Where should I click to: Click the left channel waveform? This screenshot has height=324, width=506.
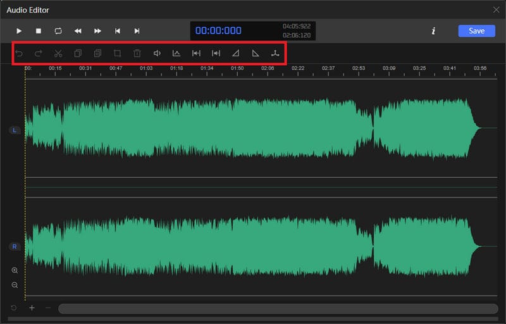261,128
